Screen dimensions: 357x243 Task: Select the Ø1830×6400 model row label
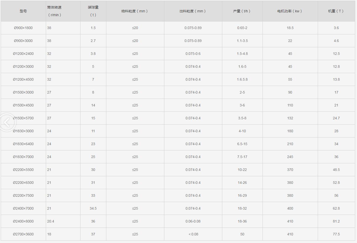23,144
